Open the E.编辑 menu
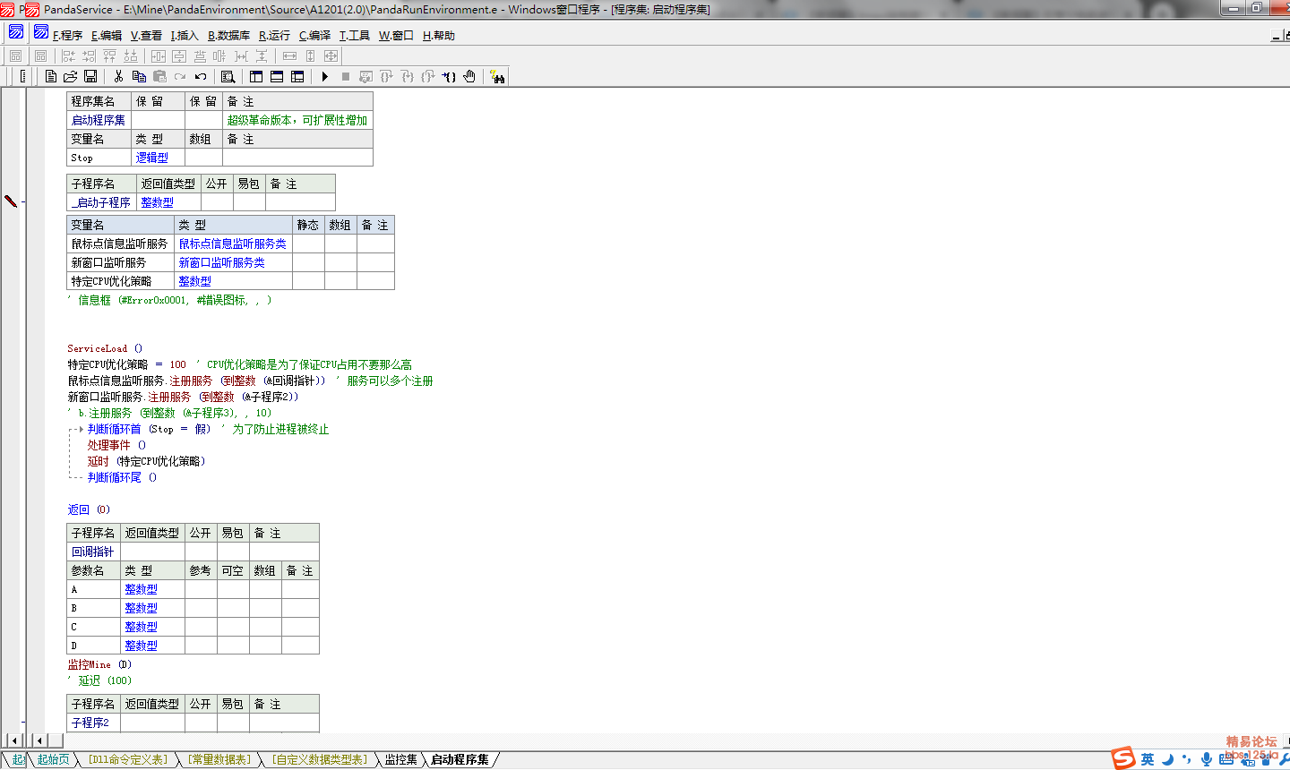The height and width of the screenshot is (770, 1290). point(107,36)
